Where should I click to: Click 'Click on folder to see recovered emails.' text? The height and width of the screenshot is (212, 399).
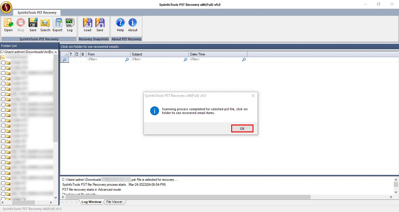[90, 47]
